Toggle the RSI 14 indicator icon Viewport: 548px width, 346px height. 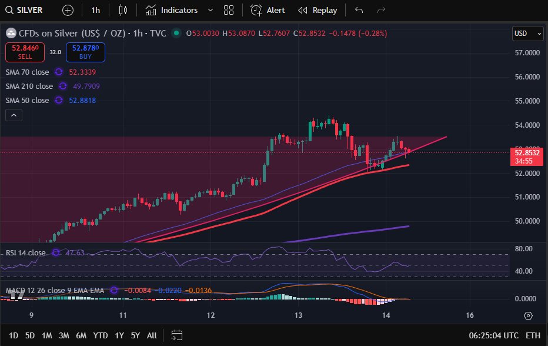56,252
